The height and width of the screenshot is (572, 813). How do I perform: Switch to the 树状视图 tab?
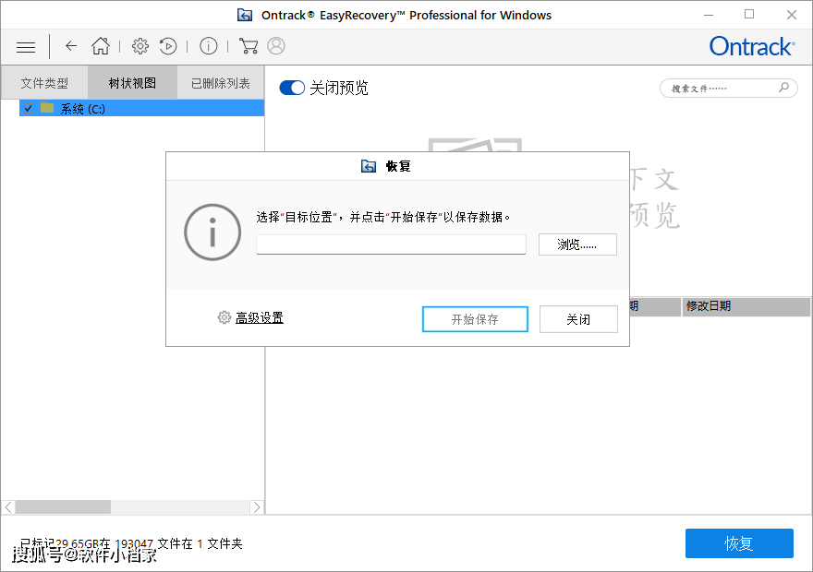click(x=132, y=83)
